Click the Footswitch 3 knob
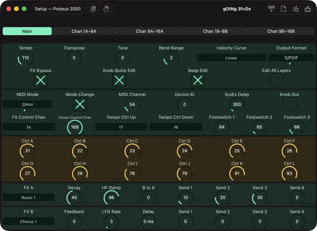This screenshot has height=231, width=317. coord(297,127)
